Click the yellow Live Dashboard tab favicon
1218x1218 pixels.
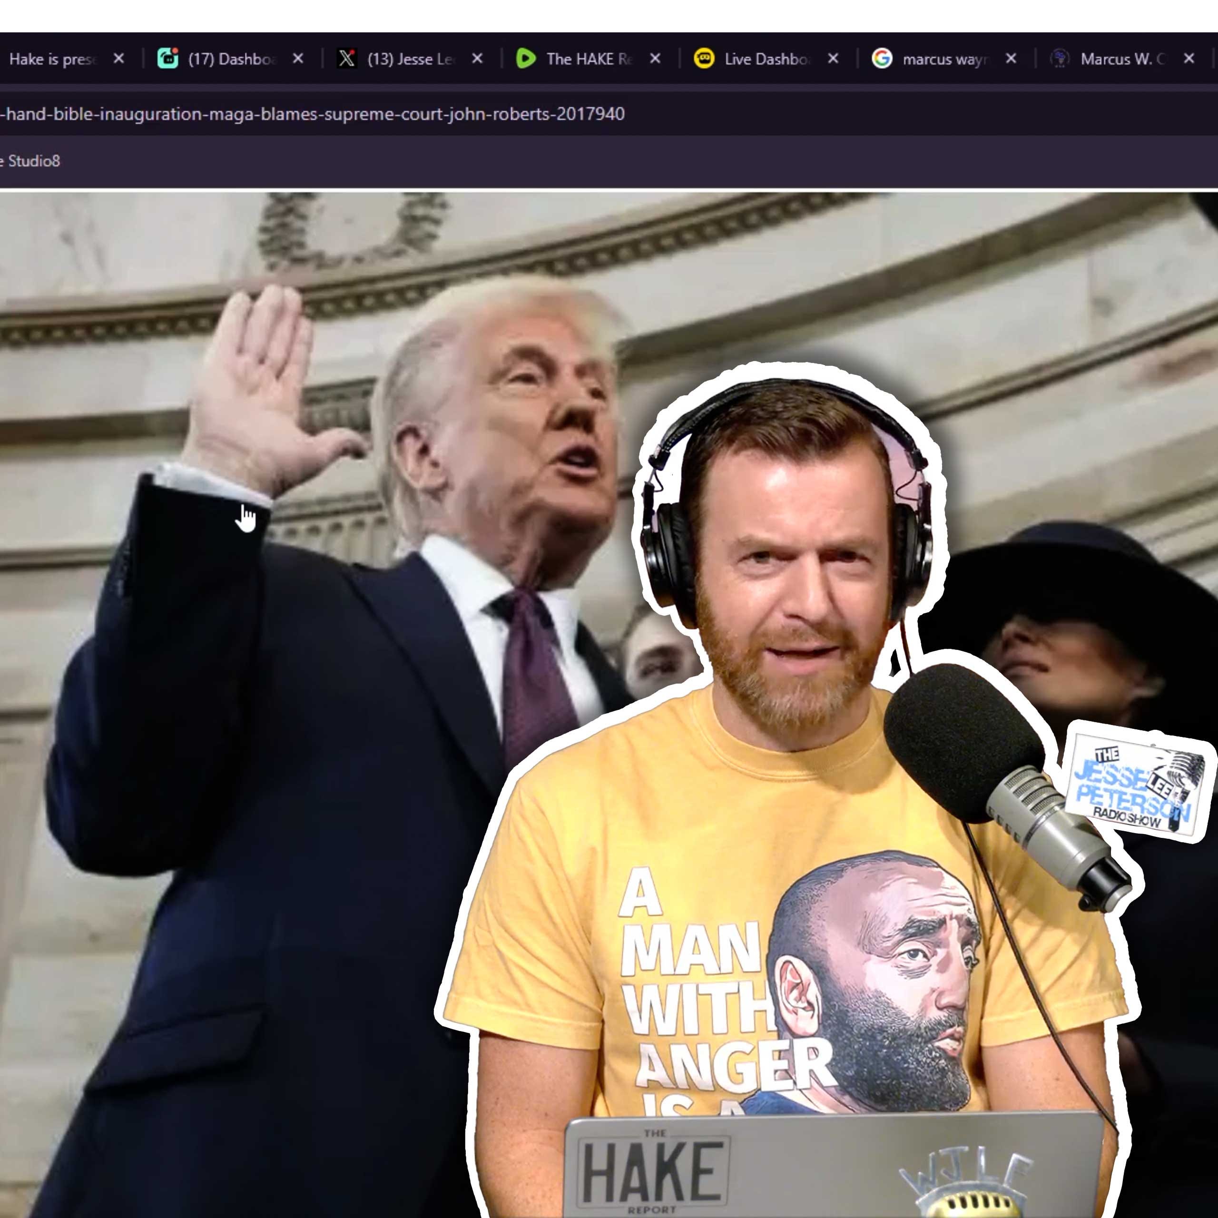pyautogui.click(x=704, y=59)
